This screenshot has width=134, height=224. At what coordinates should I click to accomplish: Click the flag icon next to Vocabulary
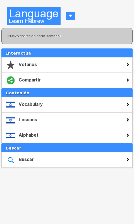[x=11, y=105]
